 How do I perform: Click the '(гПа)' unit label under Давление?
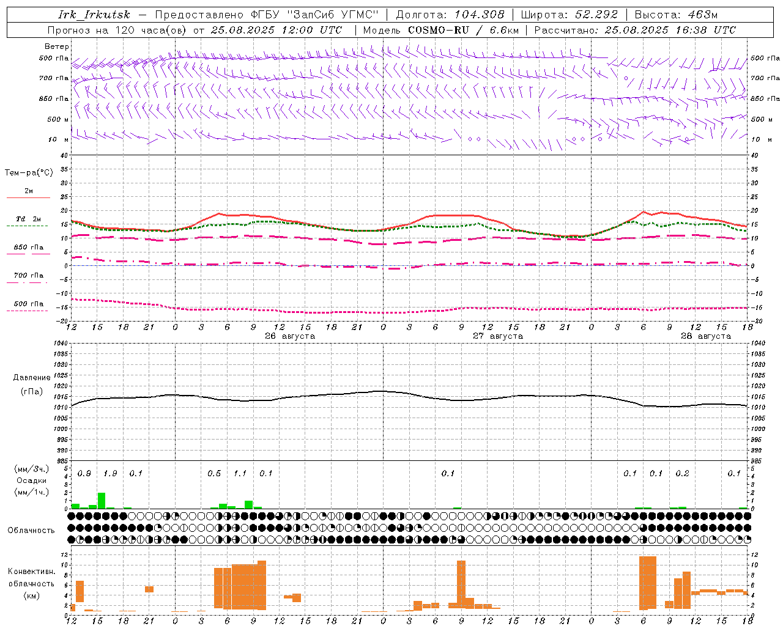32,392
